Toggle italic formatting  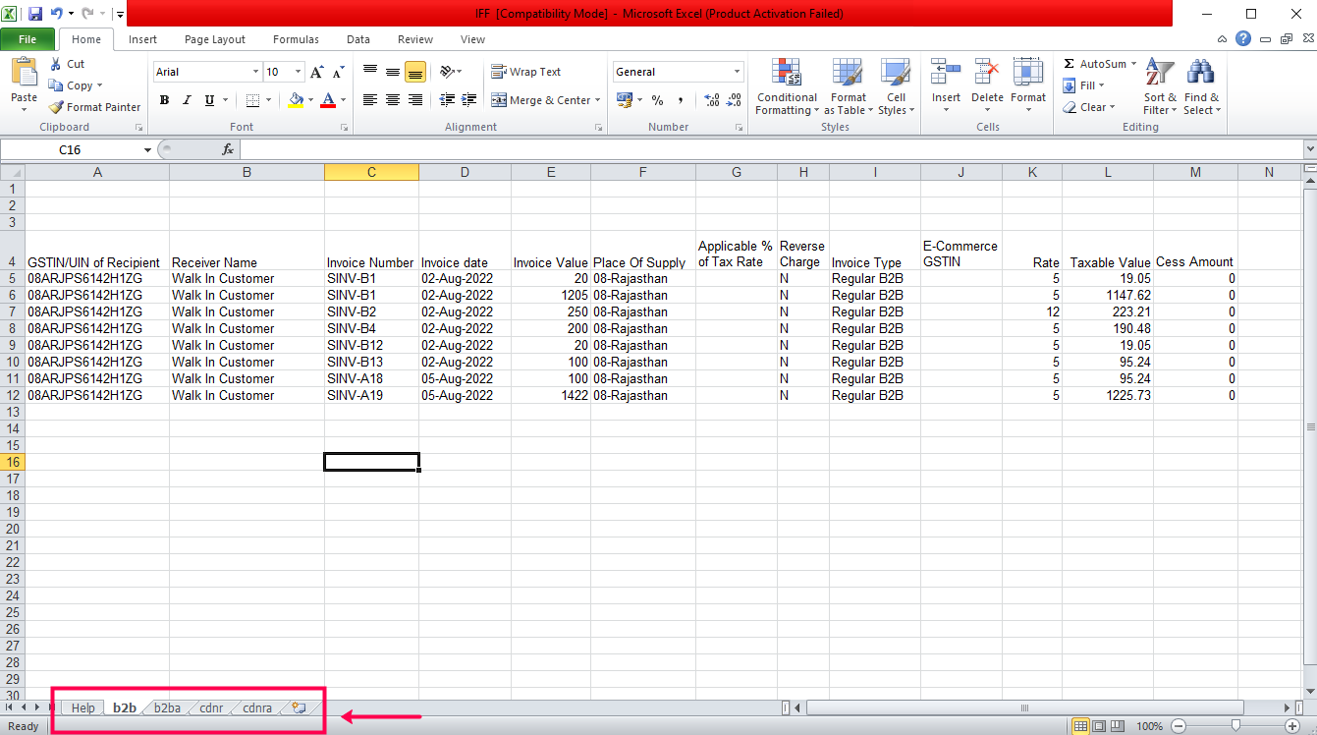click(186, 99)
